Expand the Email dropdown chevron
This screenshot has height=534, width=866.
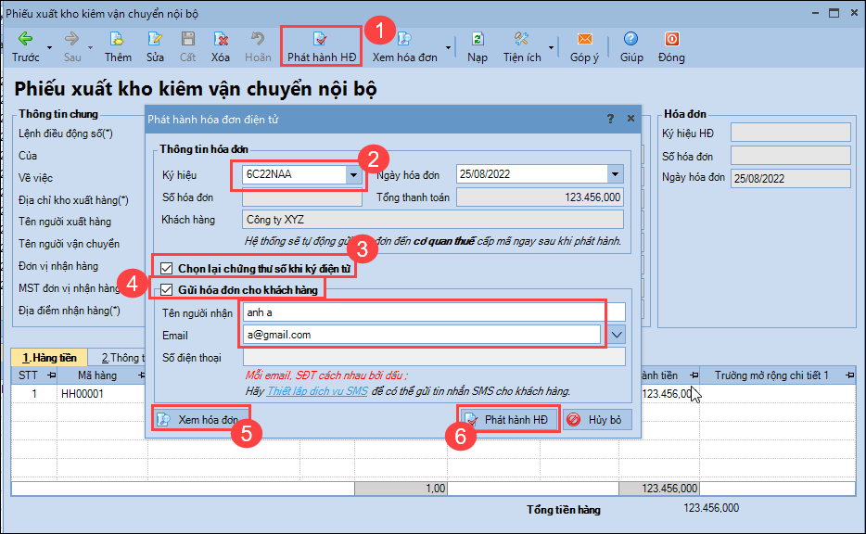pos(617,335)
